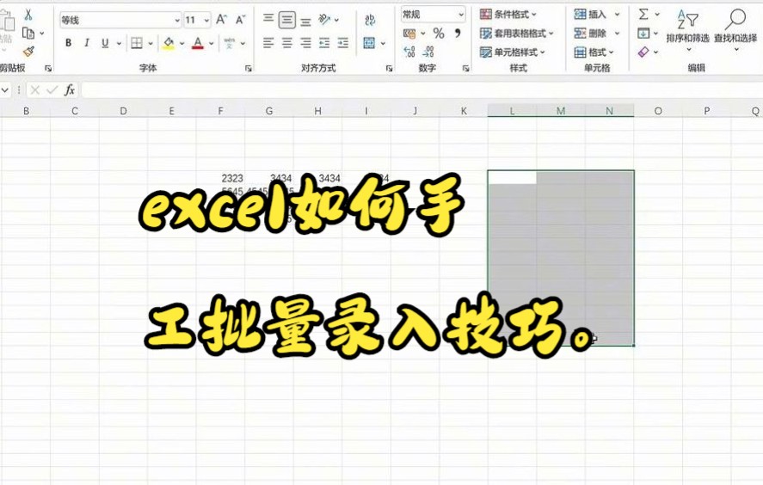Toggle Underline formatting

point(105,43)
